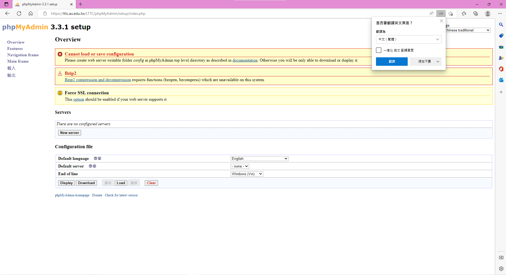506x275 pixels.
Task: Start Read Aloud from address bar
Action: 431,13
